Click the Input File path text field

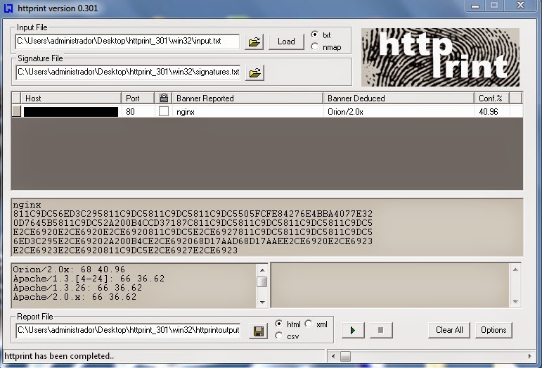(x=127, y=42)
